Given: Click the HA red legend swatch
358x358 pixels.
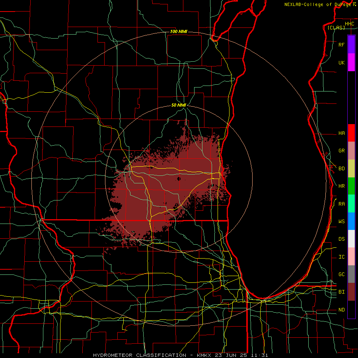Looking at the screenshot, I should pyautogui.click(x=351, y=133).
